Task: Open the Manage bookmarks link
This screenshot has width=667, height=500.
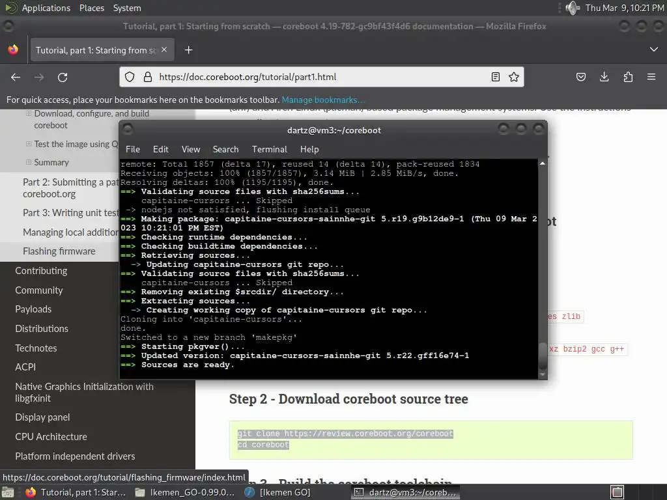Action: tap(323, 100)
